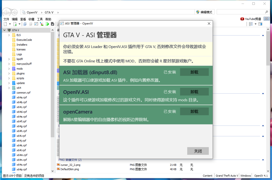Open the search magnifier toolbar icon
This screenshot has height=180, width=272.
click(25, 24)
